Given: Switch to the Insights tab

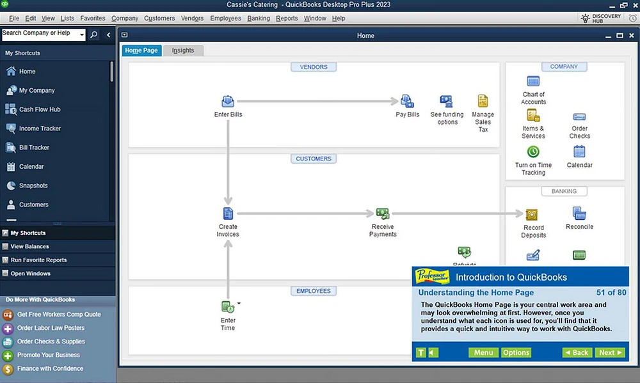Looking at the screenshot, I should [183, 50].
